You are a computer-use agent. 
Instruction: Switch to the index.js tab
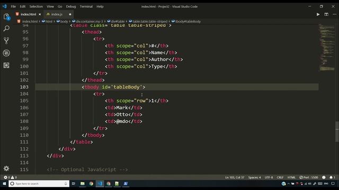(57, 14)
